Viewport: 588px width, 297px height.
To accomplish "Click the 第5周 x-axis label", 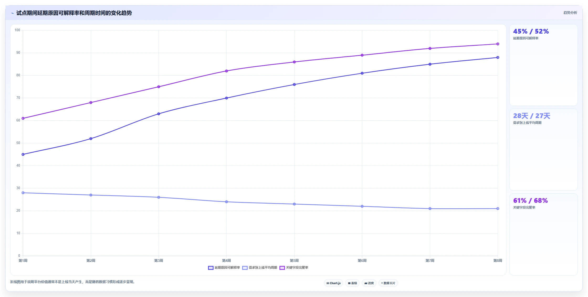I will pyautogui.click(x=294, y=261).
